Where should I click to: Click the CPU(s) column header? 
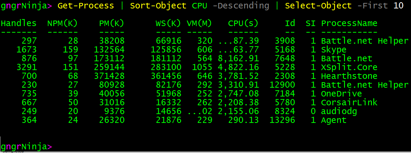[x=243, y=23]
